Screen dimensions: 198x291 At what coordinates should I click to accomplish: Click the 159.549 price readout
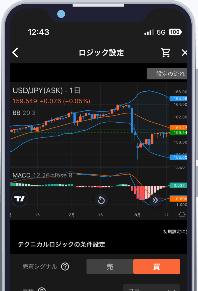[25, 101]
